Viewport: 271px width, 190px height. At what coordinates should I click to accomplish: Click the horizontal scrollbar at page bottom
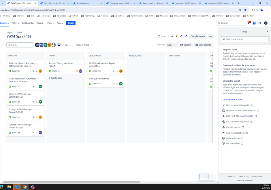click(x=71, y=182)
